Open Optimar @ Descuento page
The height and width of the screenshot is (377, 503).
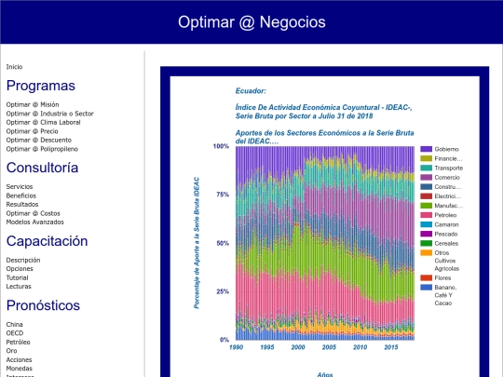(39, 140)
